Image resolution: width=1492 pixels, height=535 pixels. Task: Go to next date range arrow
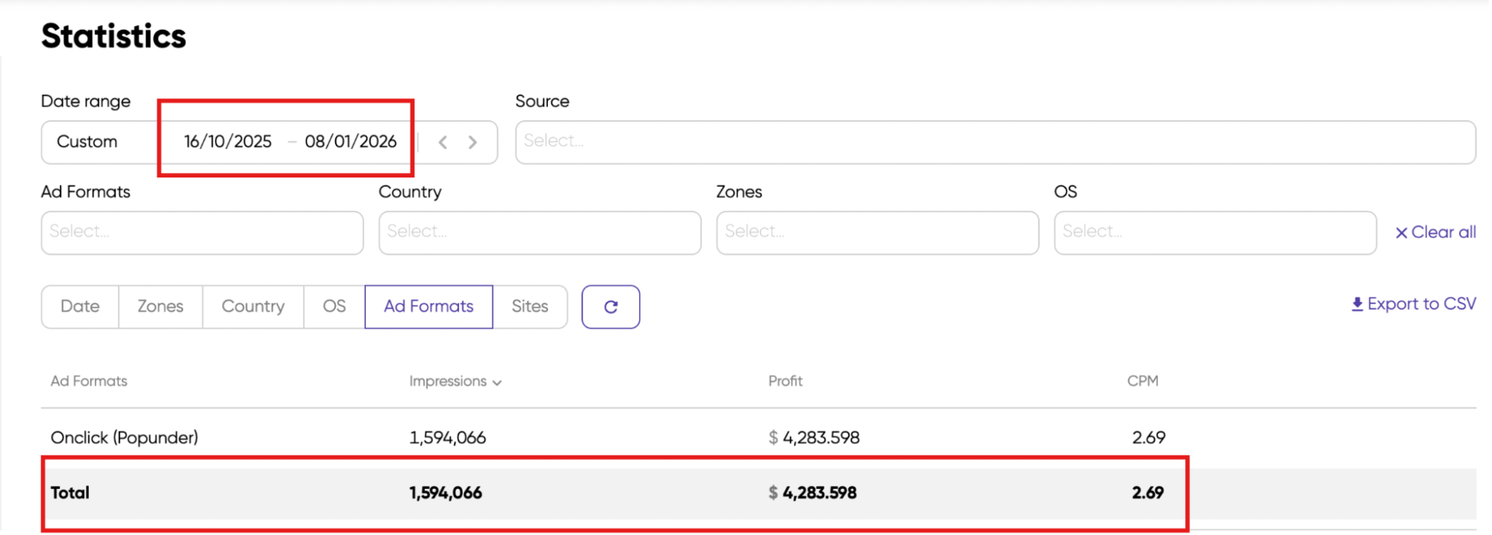472,142
